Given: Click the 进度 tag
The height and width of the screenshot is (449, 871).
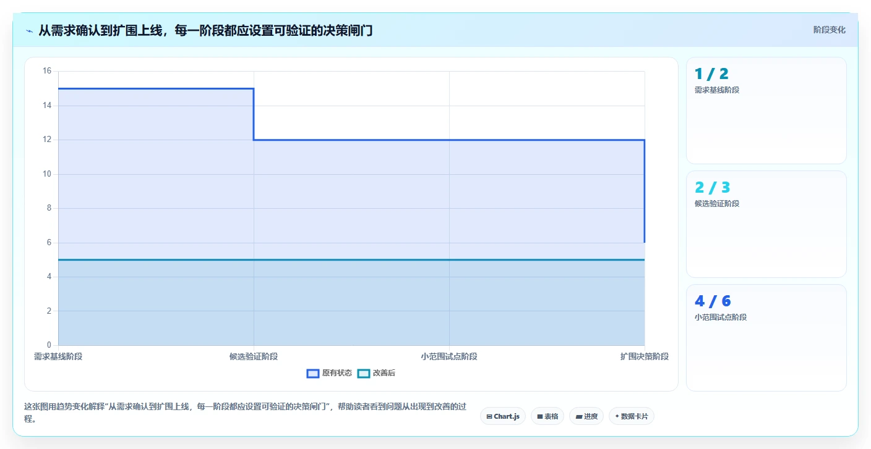Looking at the screenshot, I should tap(586, 416).
